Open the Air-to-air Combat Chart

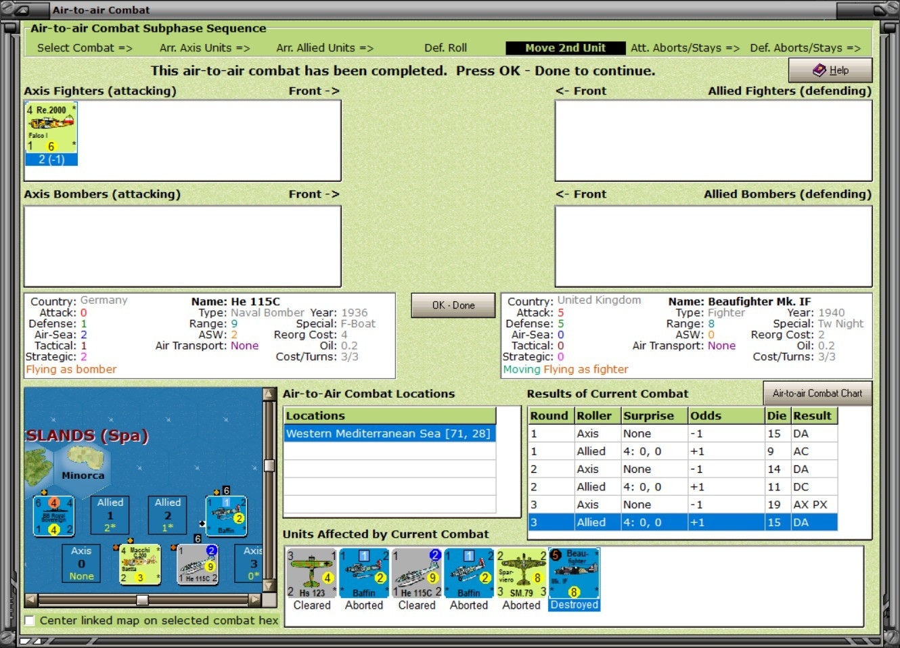(817, 393)
